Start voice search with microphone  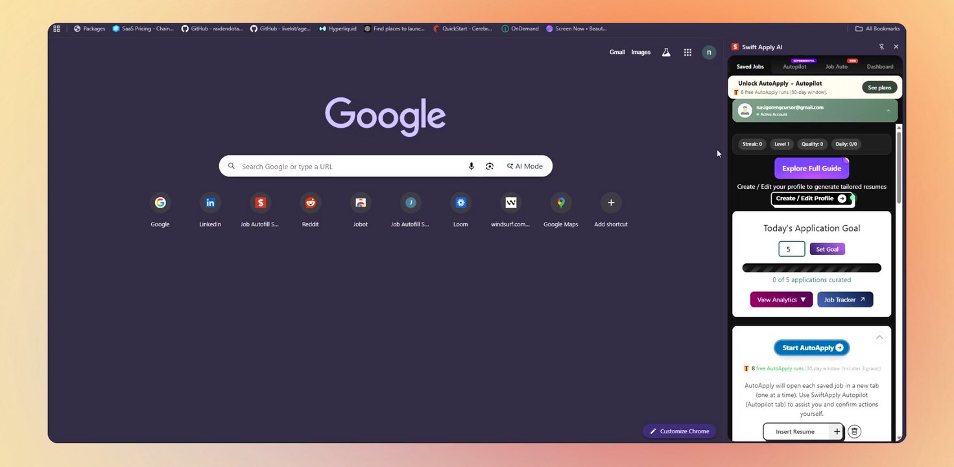(471, 166)
